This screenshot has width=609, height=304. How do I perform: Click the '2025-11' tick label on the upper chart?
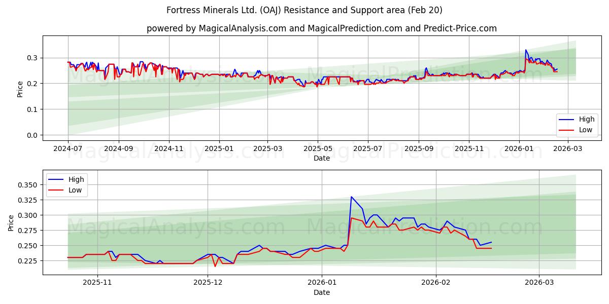point(468,149)
